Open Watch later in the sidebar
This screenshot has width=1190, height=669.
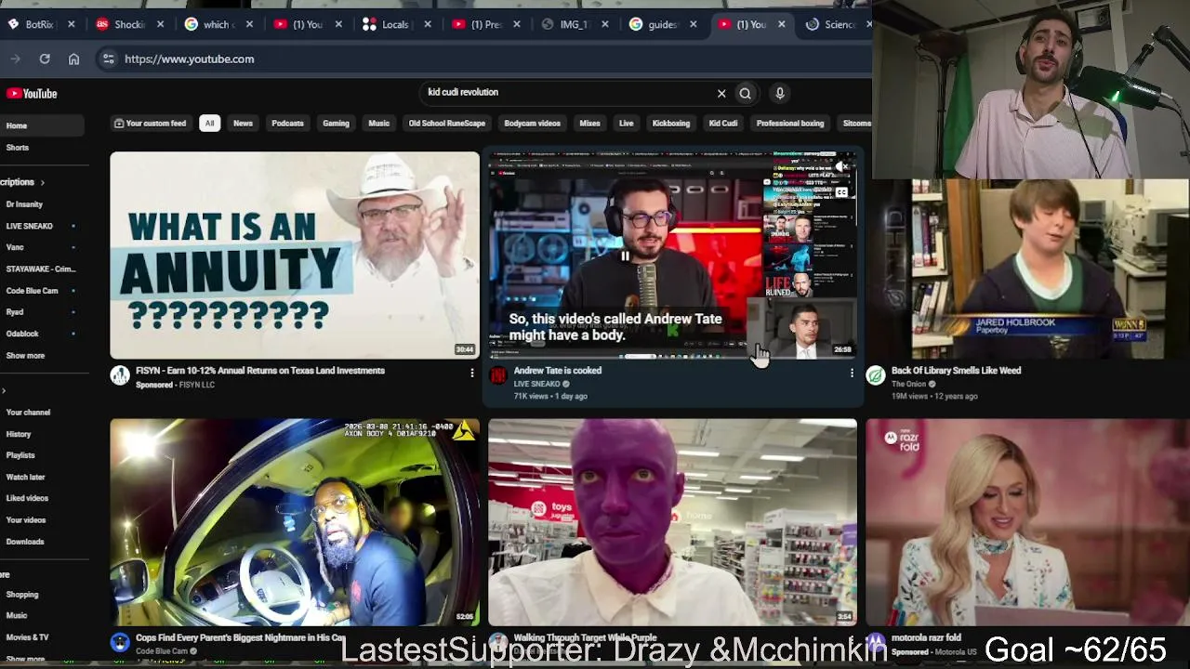pyautogui.click(x=25, y=477)
